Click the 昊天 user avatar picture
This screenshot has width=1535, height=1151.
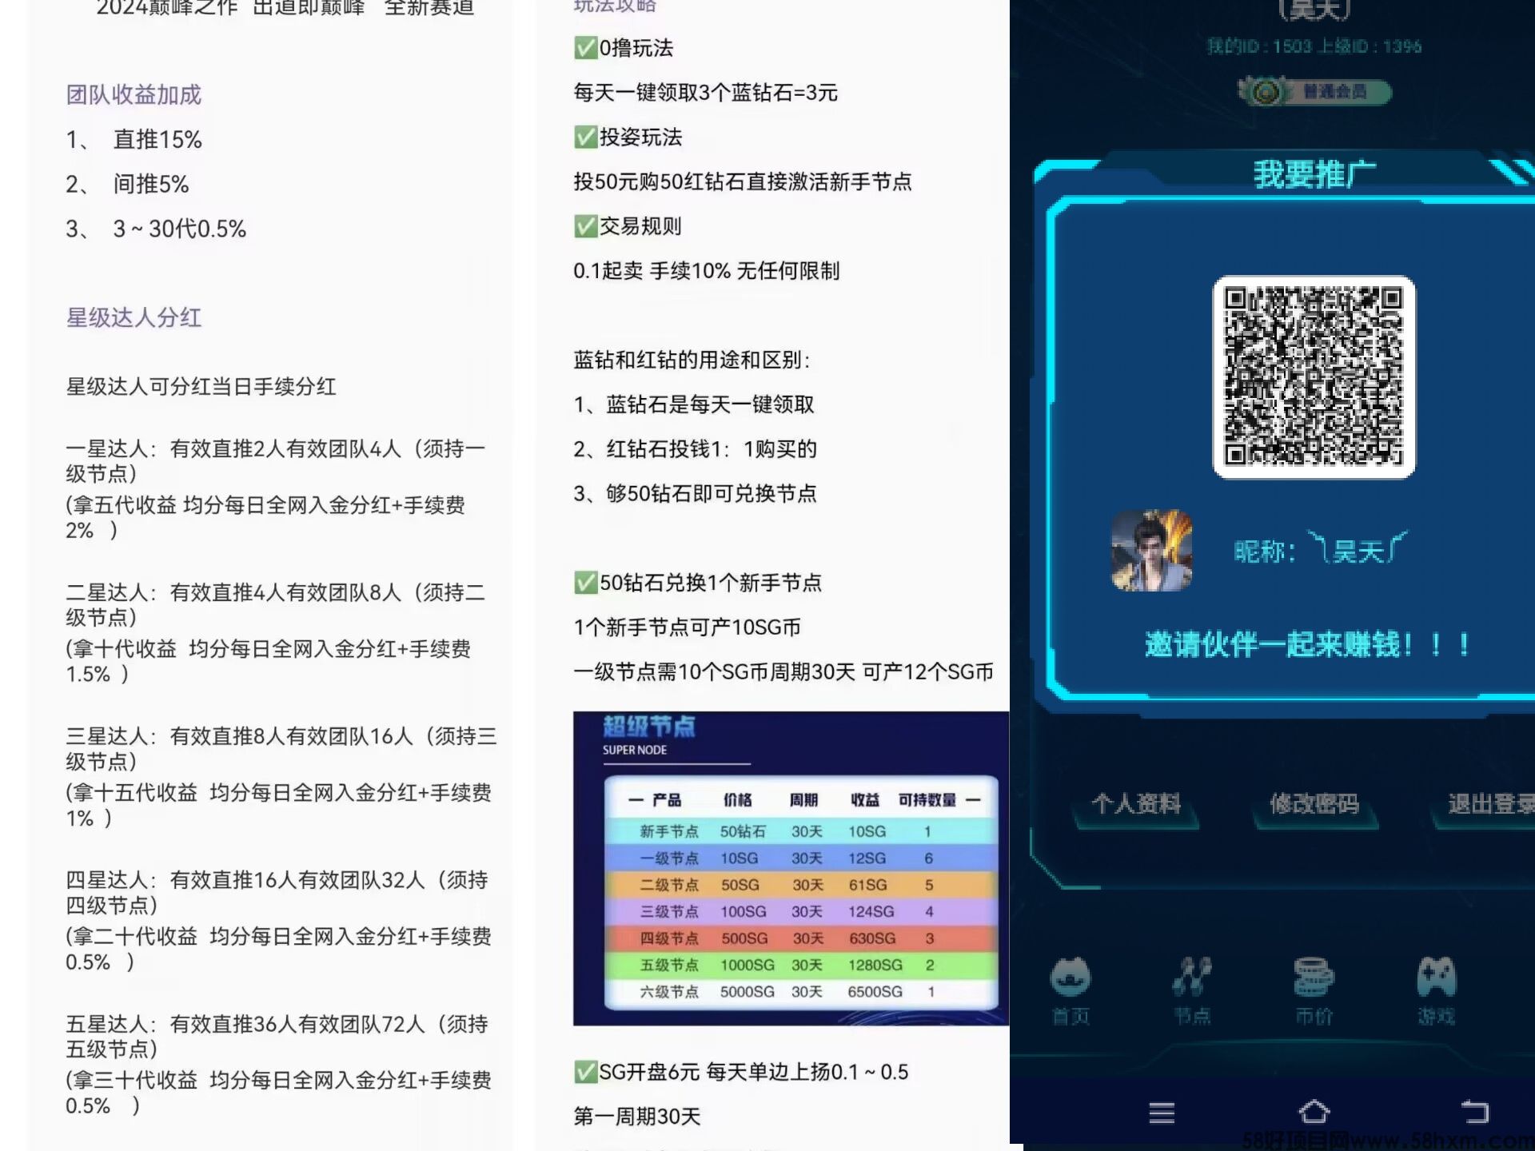click(1152, 551)
